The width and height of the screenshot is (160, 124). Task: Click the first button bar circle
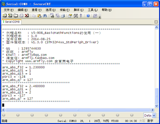pos(4,115)
